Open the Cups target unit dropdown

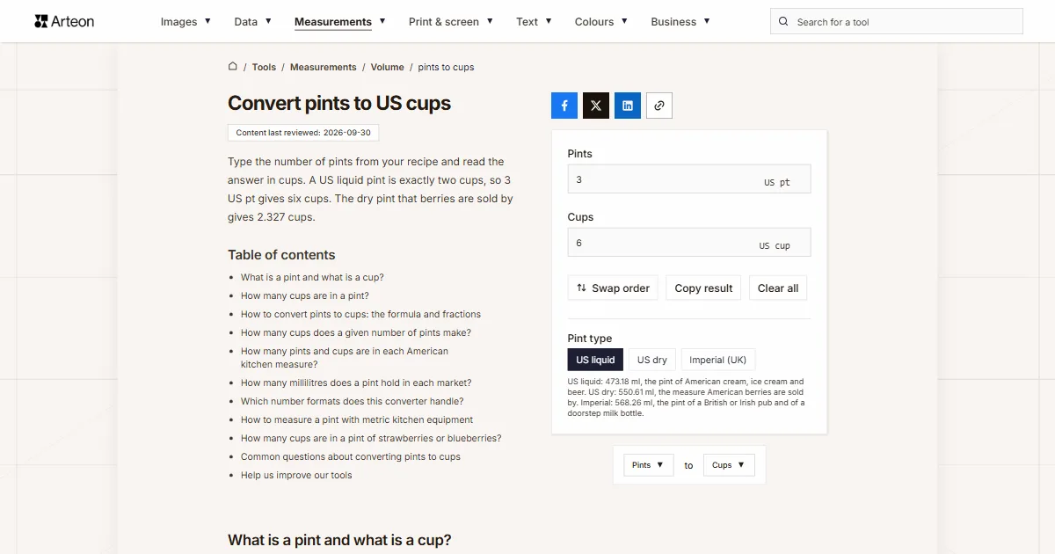coord(729,465)
